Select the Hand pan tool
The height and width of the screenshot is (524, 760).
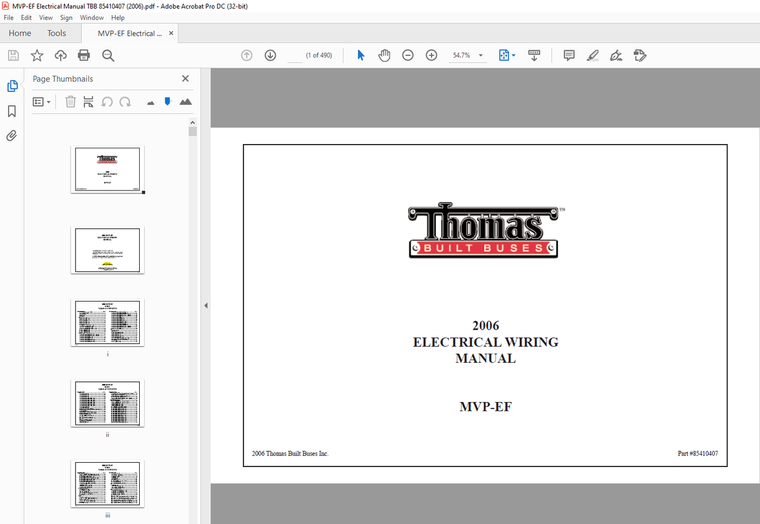(x=384, y=56)
